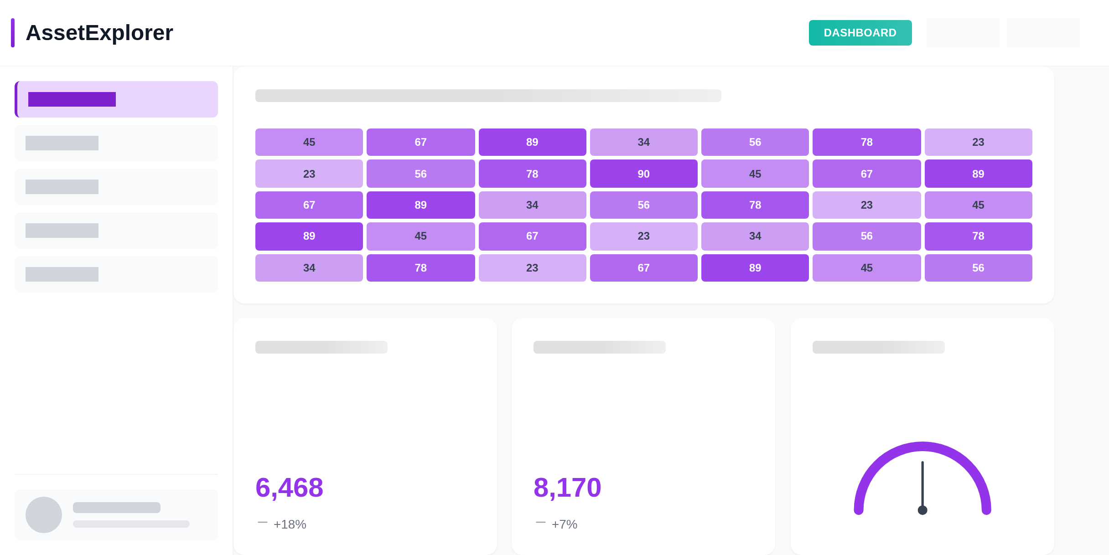Open the last sidebar menu item
The image size is (1109, 555).
click(x=116, y=274)
